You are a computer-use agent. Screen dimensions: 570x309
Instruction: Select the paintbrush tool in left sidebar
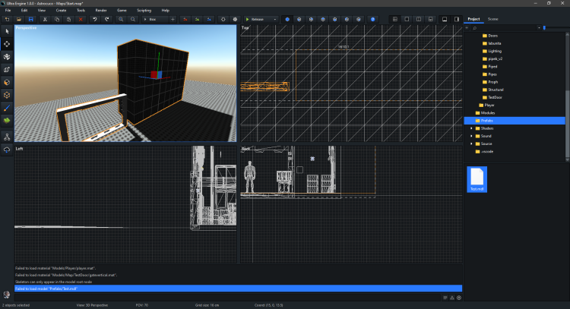pyautogui.click(x=7, y=108)
